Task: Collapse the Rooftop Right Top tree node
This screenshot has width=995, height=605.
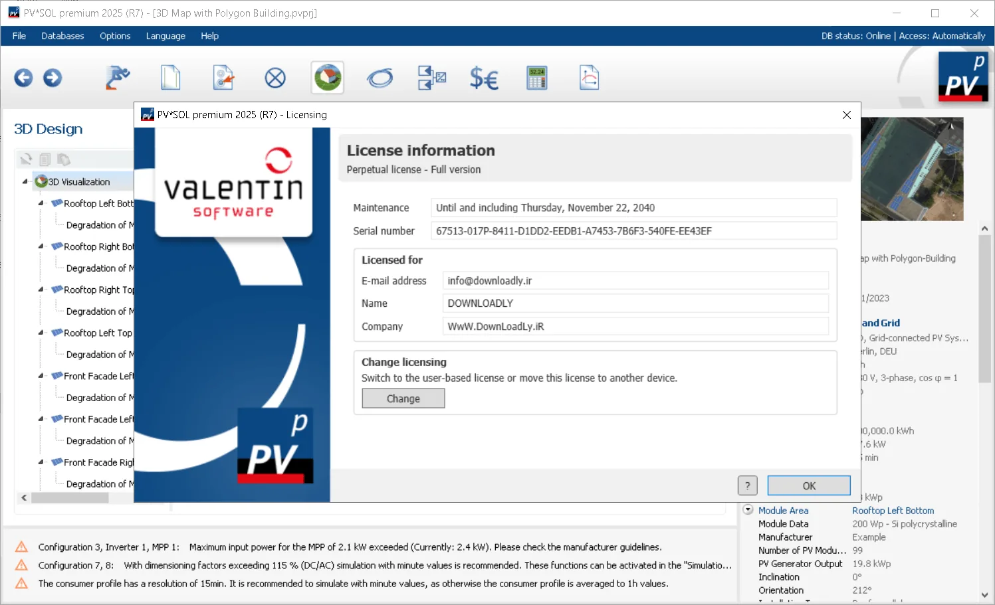Action: click(41, 290)
